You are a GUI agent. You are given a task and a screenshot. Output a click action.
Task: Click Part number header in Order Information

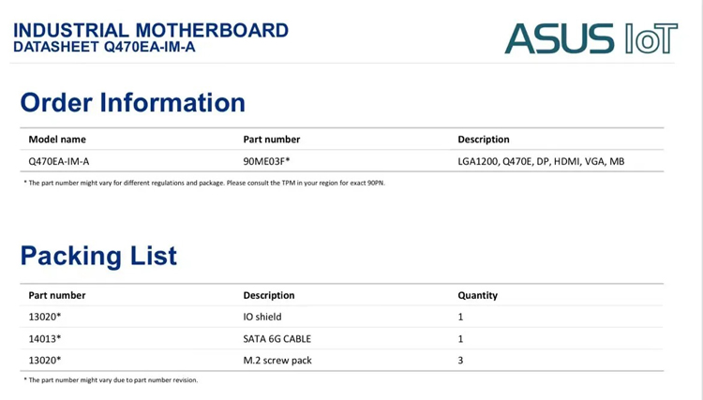[x=272, y=140]
